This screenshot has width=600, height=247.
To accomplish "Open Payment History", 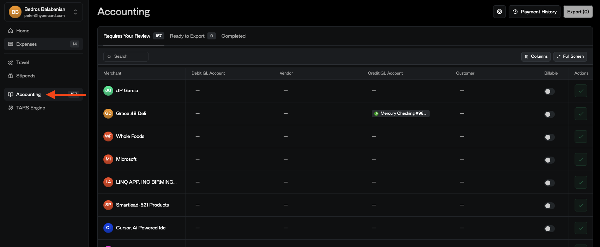I will [534, 12].
